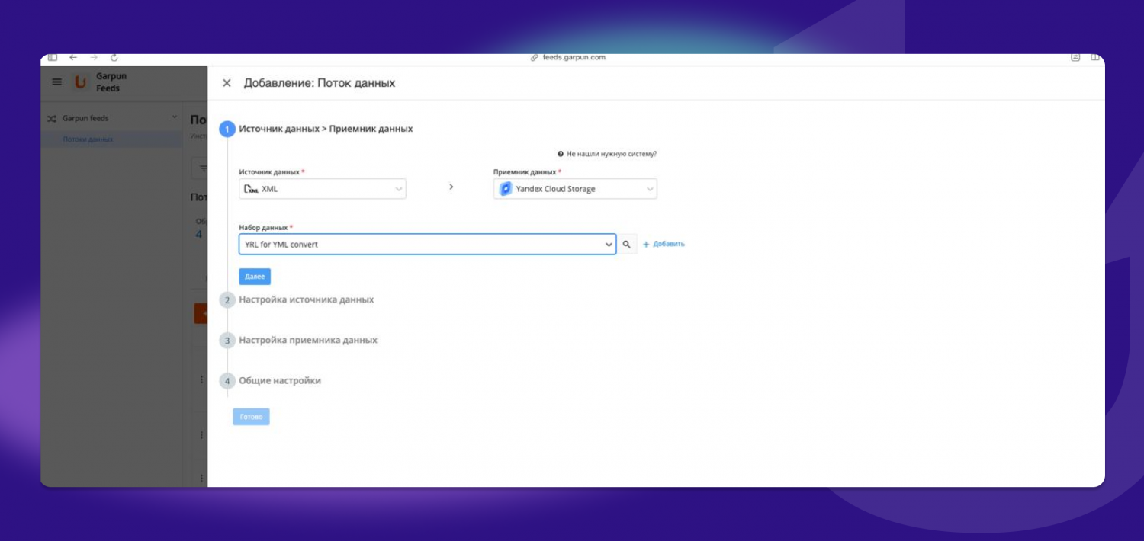Select Потоки данных in the sidebar
The image size is (1144, 541).
(88, 139)
